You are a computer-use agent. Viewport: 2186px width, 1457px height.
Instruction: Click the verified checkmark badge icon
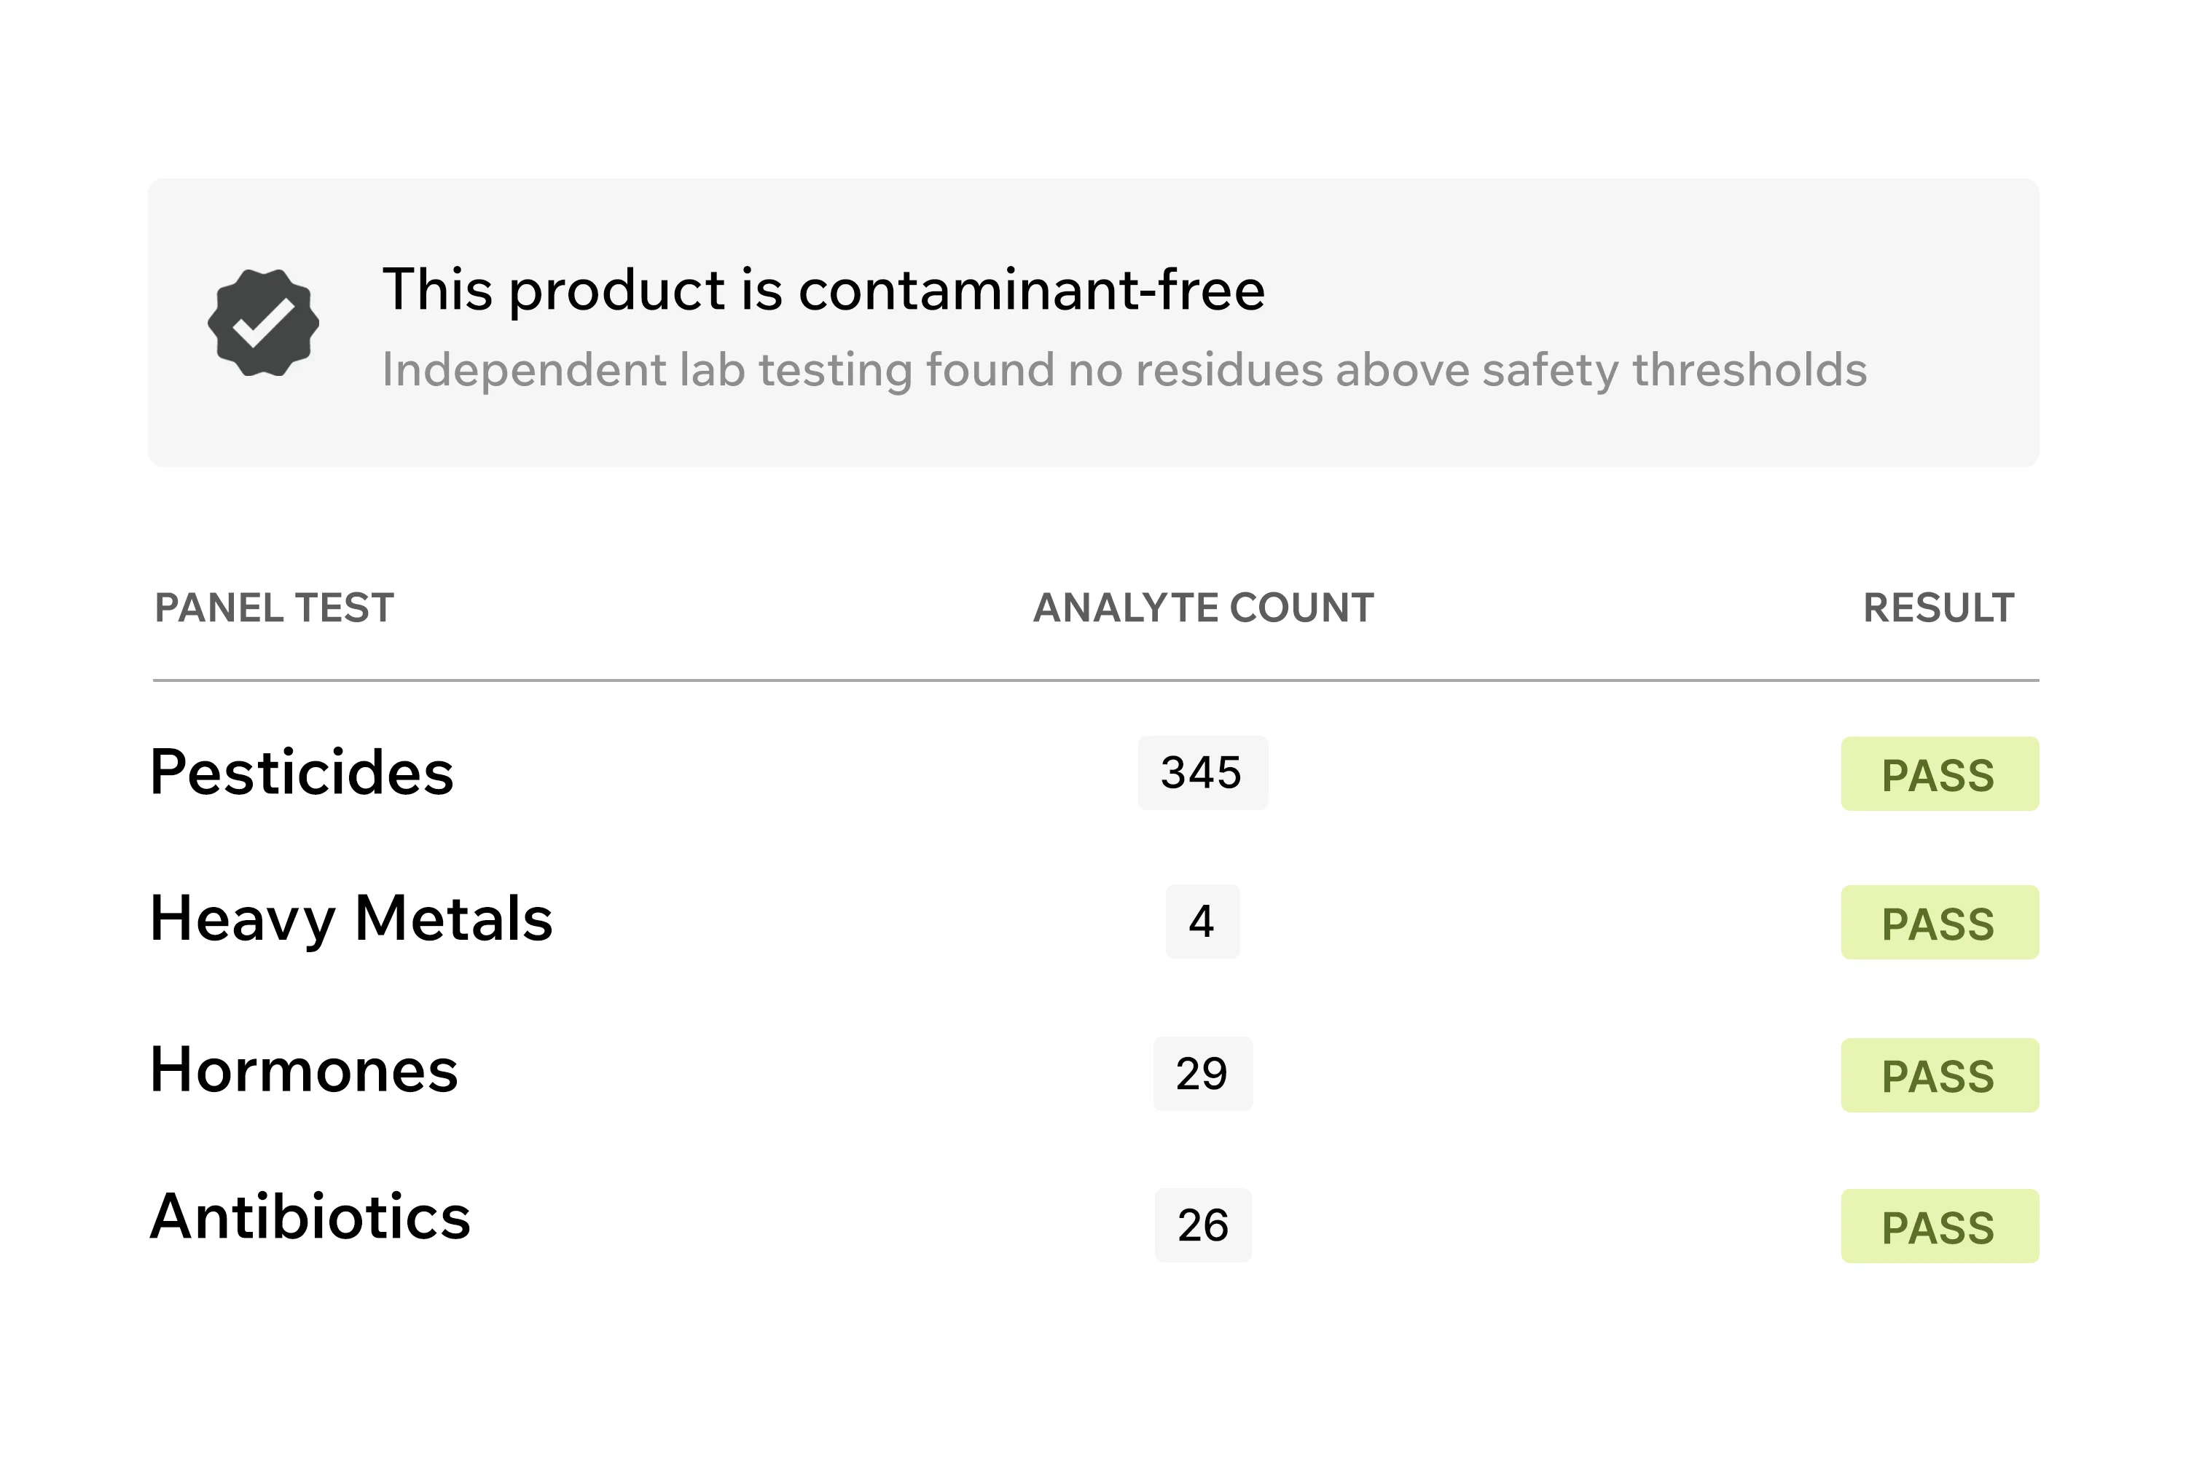[263, 323]
